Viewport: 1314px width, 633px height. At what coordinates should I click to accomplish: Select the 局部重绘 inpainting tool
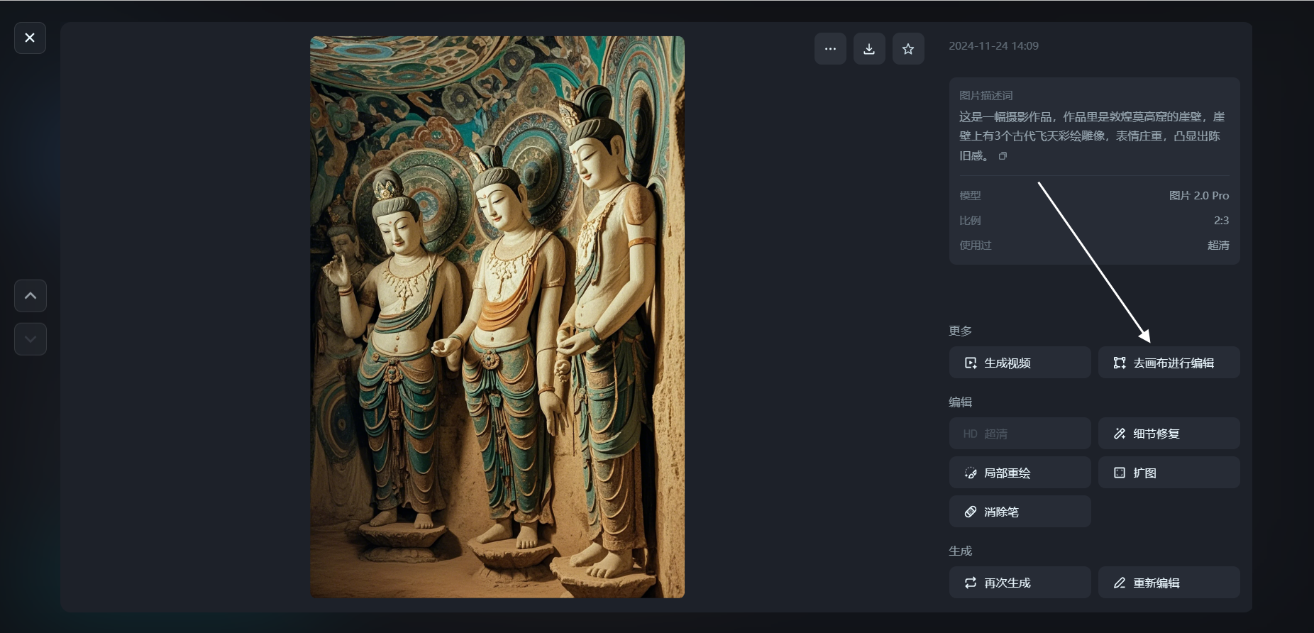(x=1020, y=473)
